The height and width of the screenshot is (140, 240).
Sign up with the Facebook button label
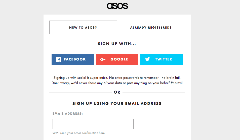[75, 59]
